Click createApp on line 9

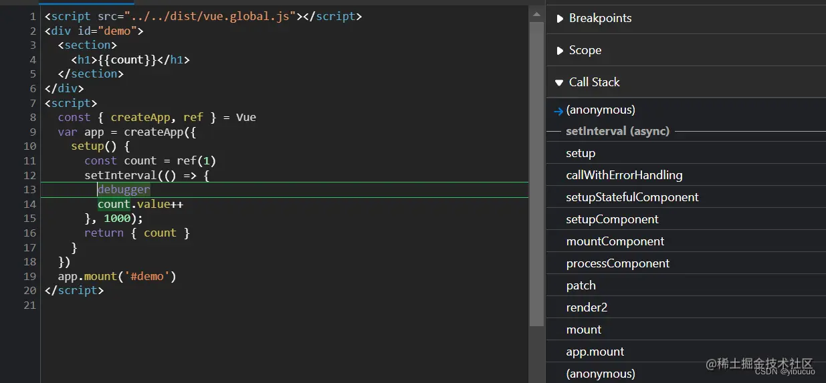tap(153, 132)
